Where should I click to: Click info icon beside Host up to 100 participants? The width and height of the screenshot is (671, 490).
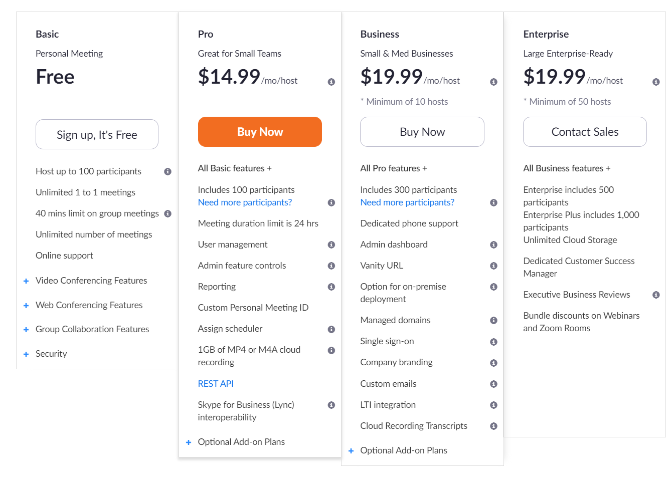point(168,172)
